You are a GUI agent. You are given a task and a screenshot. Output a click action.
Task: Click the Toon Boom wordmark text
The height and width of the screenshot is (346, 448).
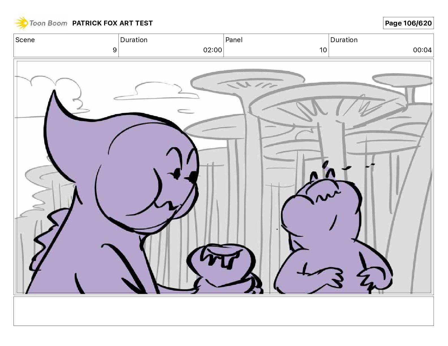point(48,23)
